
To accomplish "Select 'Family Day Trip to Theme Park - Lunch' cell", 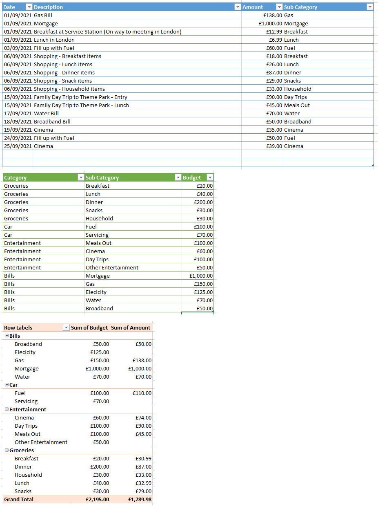I will [x=137, y=105].
